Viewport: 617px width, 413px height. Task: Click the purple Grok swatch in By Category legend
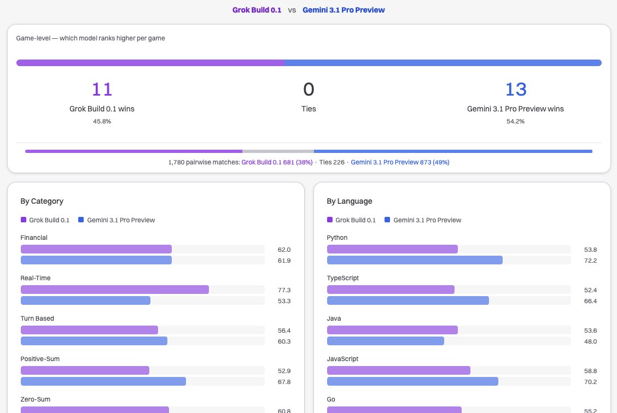pos(23,220)
